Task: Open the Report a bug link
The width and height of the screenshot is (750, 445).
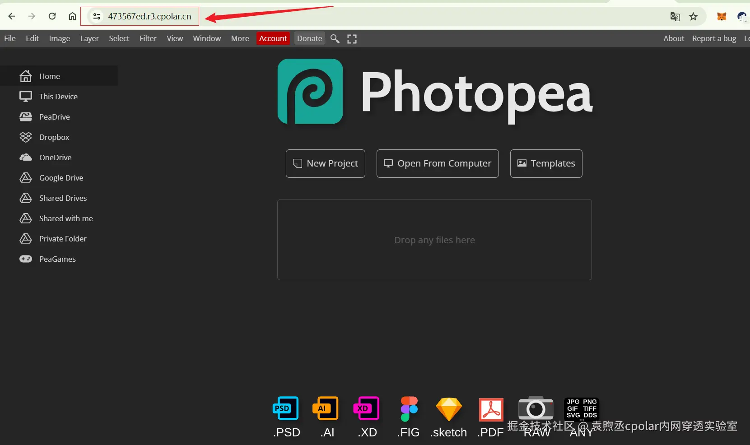Action: click(x=714, y=38)
